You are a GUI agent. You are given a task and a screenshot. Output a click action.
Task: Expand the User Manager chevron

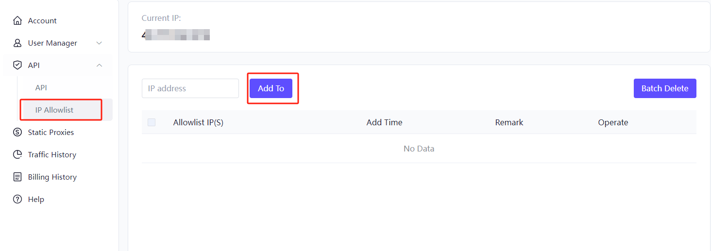pyautogui.click(x=99, y=43)
